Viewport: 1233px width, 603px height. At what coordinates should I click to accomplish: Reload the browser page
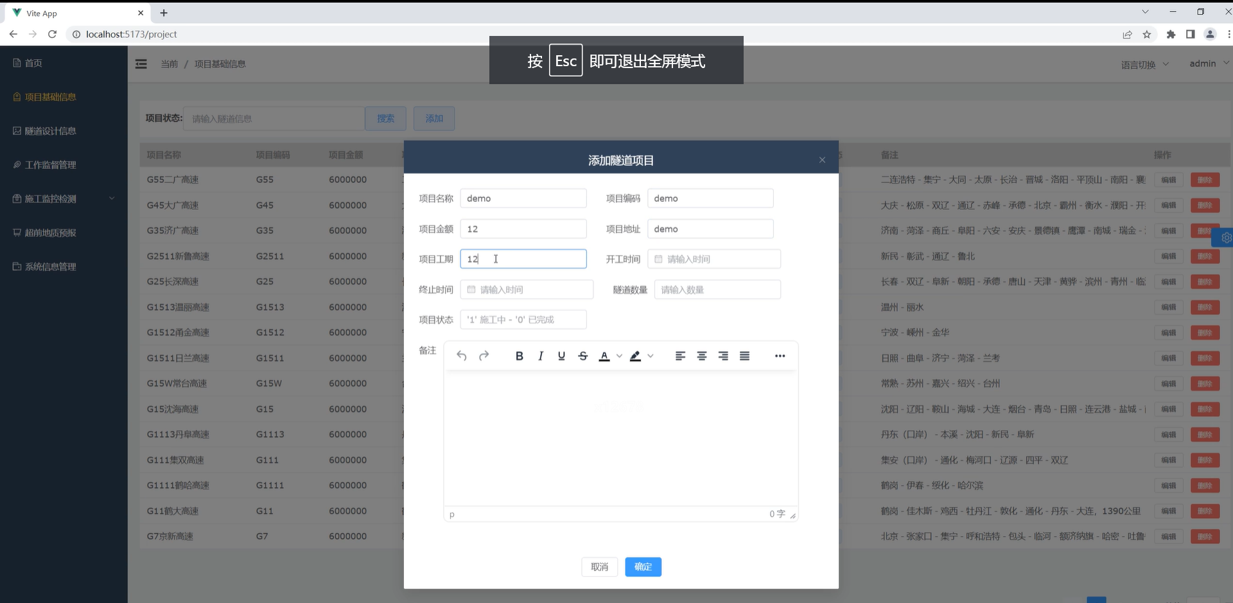[x=53, y=34]
